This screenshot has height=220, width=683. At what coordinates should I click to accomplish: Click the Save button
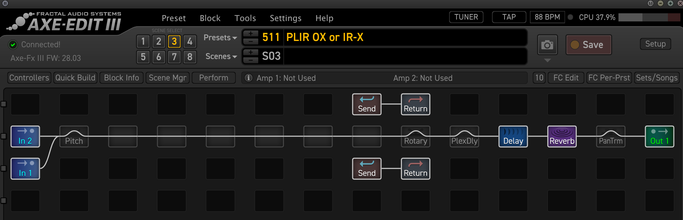tap(589, 45)
